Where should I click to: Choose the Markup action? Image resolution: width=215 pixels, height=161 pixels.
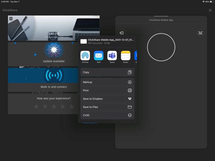point(107,82)
